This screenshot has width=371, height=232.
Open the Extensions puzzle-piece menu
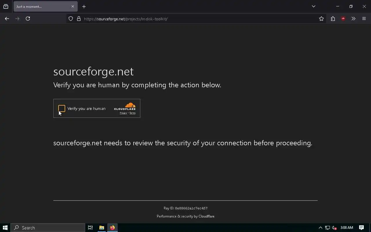coord(333,19)
